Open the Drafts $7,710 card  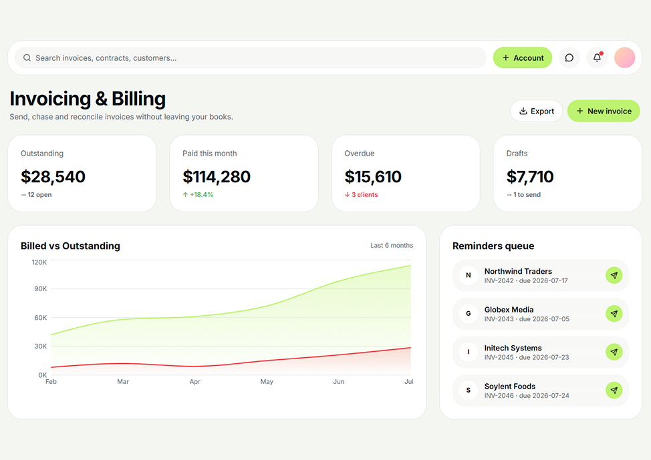coord(567,174)
